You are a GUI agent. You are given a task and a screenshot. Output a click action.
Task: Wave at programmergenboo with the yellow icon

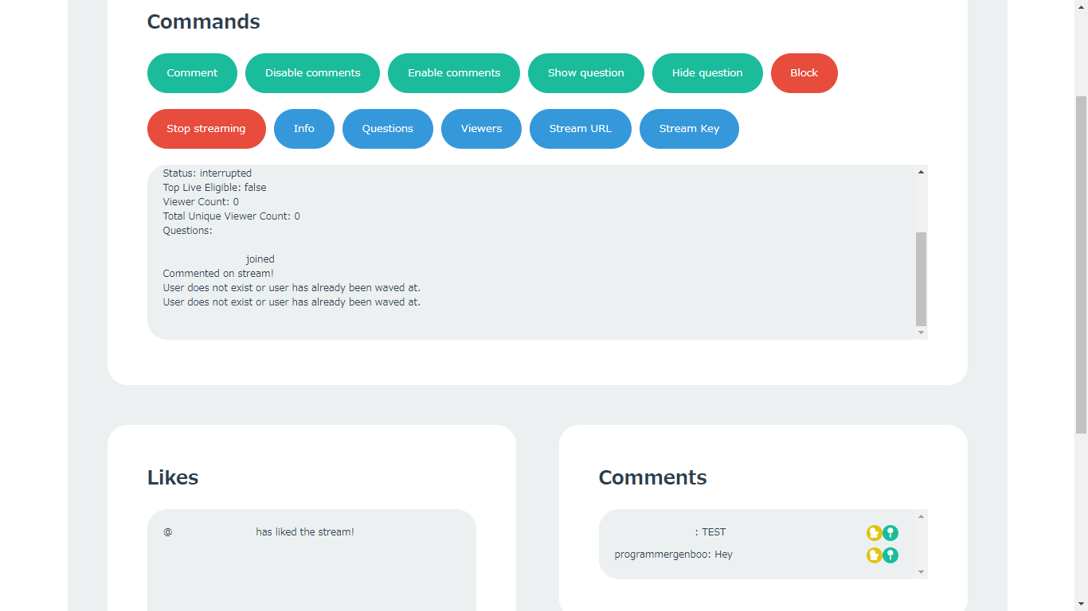874,555
